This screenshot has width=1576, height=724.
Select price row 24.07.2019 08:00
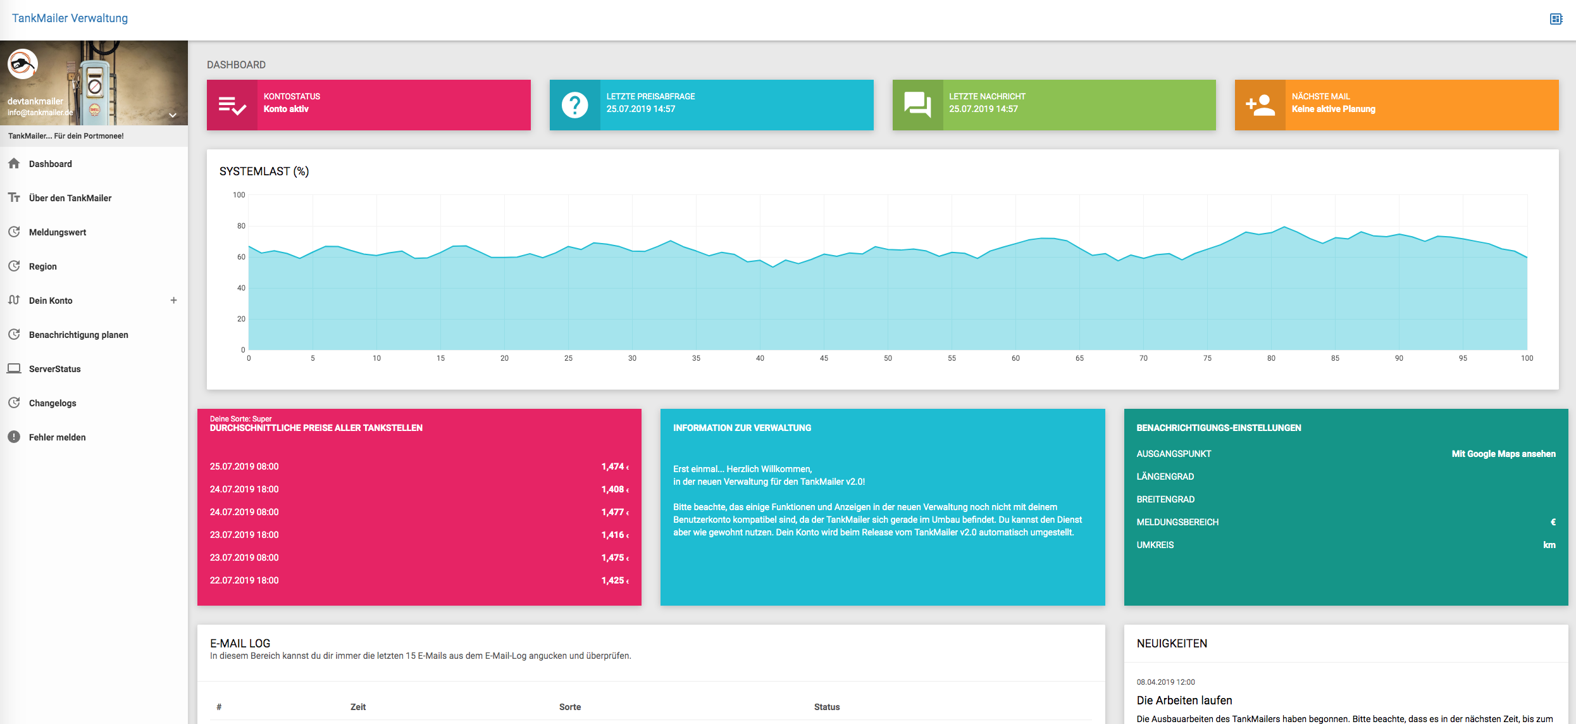coord(419,512)
